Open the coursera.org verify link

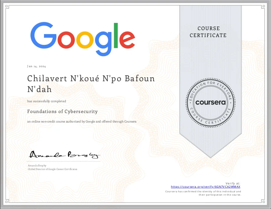pyautogui.click(x=205, y=187)
